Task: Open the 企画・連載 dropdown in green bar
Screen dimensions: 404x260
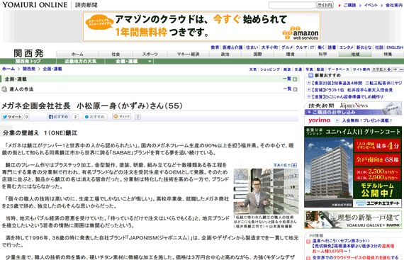Action: 129,61
